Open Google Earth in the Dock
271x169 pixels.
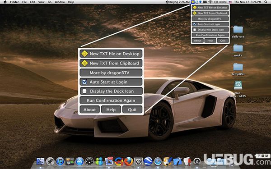148,161
